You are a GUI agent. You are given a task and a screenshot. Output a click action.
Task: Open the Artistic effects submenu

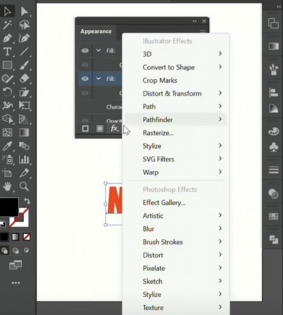(176, 216)
